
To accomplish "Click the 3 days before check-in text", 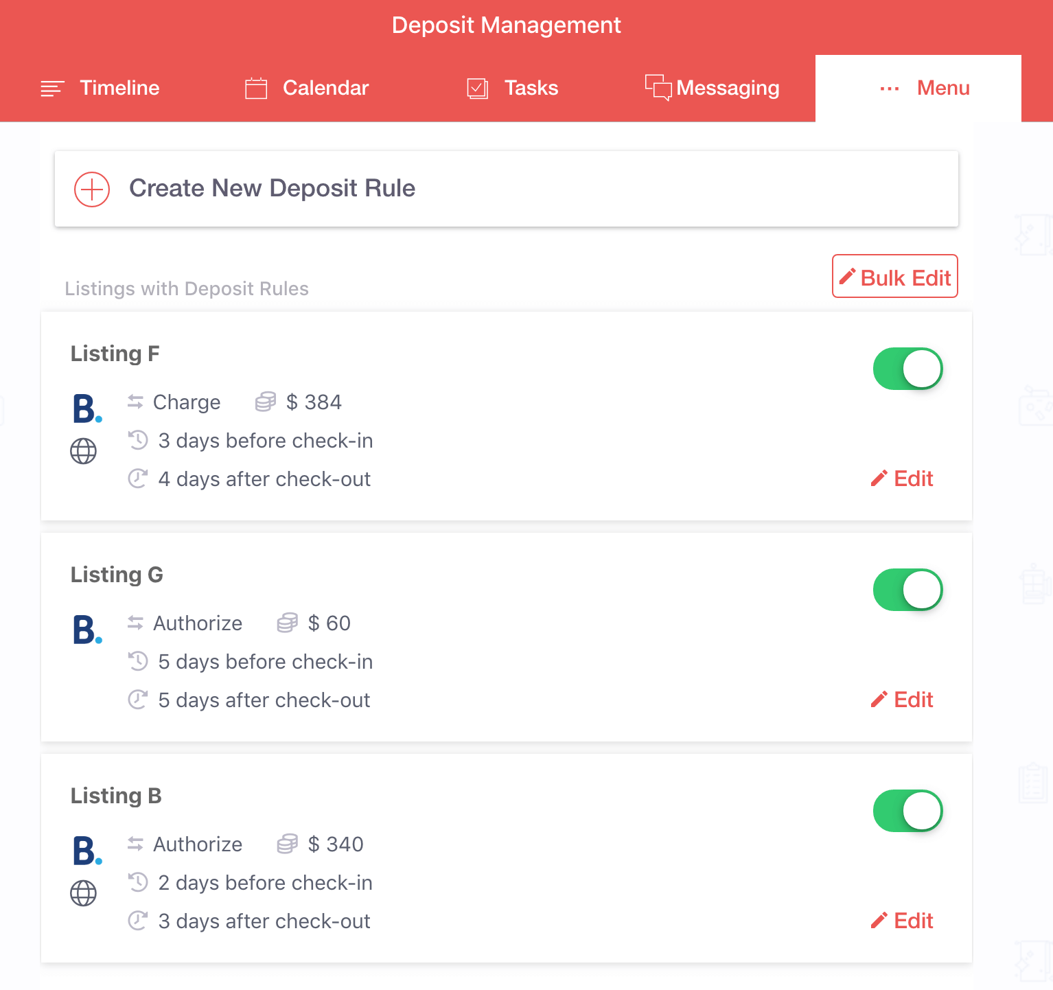I will point(266,441).
